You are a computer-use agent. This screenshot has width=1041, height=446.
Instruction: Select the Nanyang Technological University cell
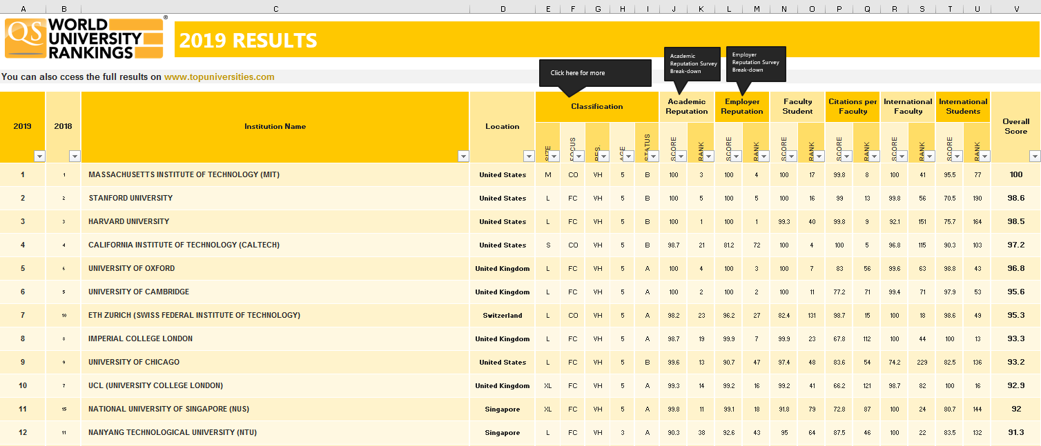(275, 433)
